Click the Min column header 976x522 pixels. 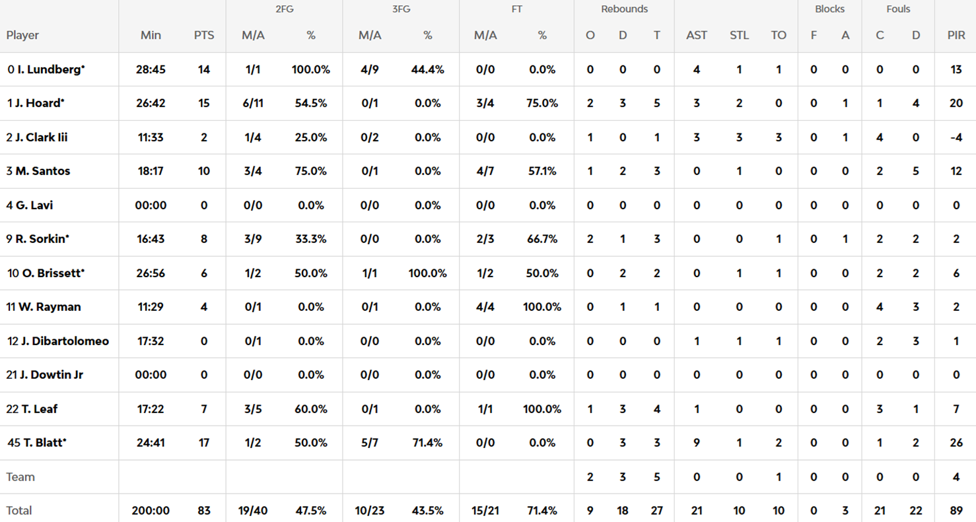click(x=151, y=36)
